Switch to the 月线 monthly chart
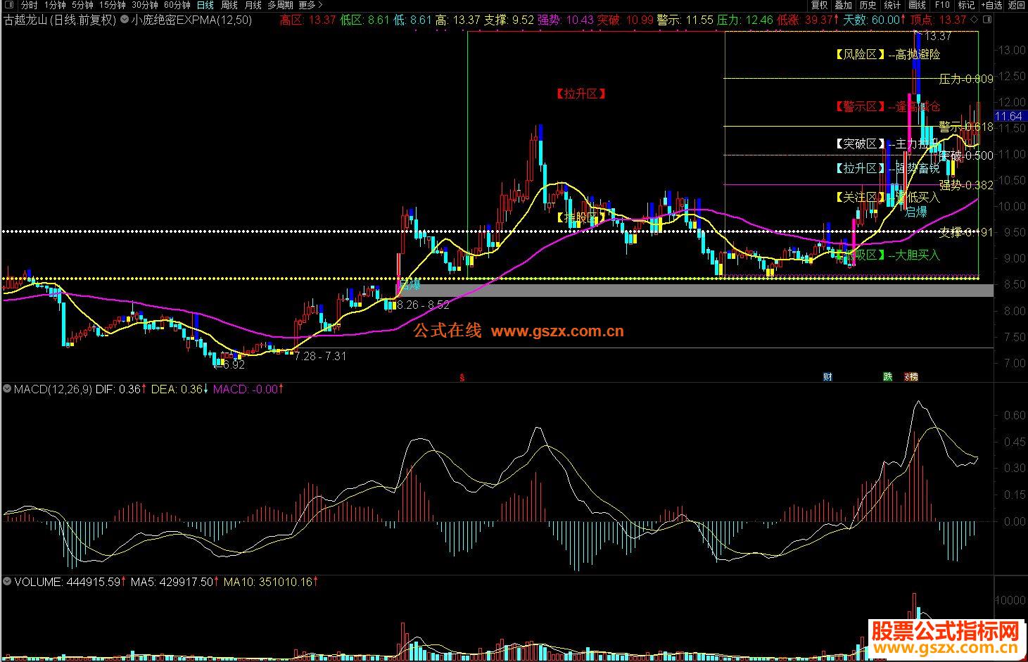The width and height of the screenshot is (1028, 662). (x=253, y=5)
